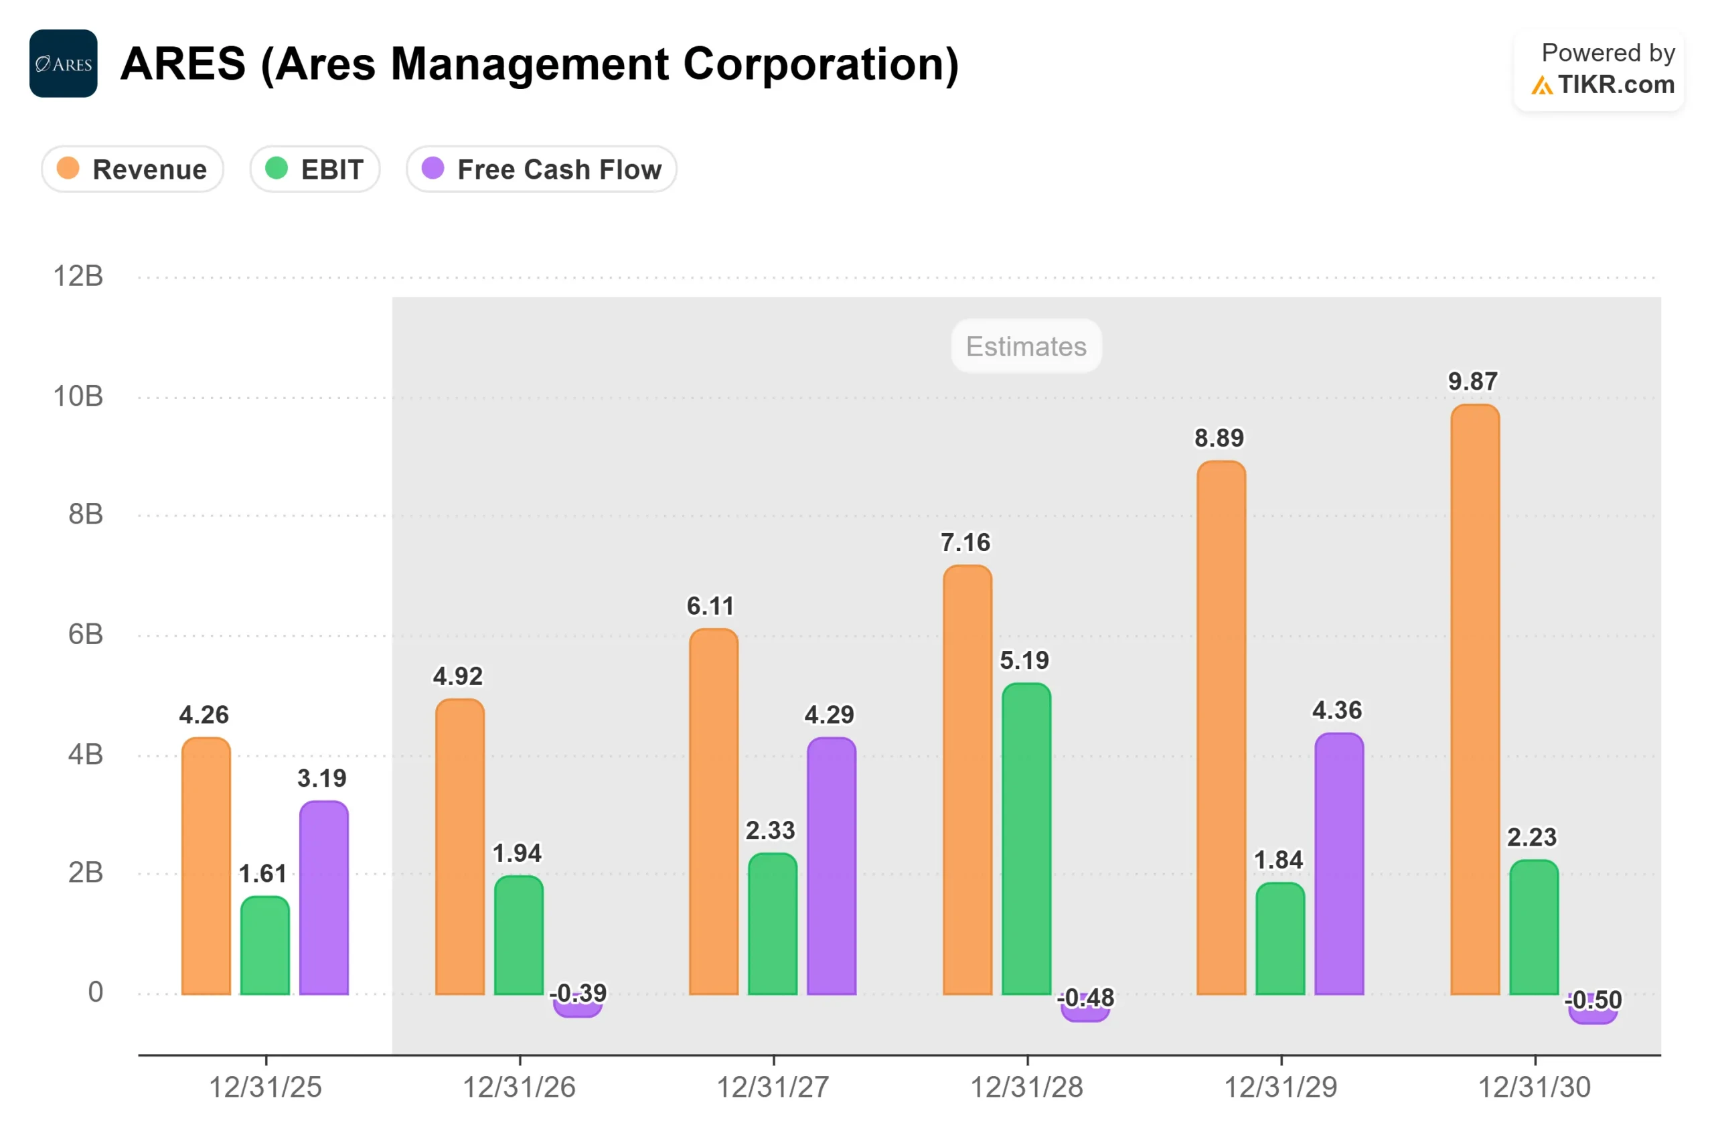Click the 2B y-axis label

coord(86,873)
